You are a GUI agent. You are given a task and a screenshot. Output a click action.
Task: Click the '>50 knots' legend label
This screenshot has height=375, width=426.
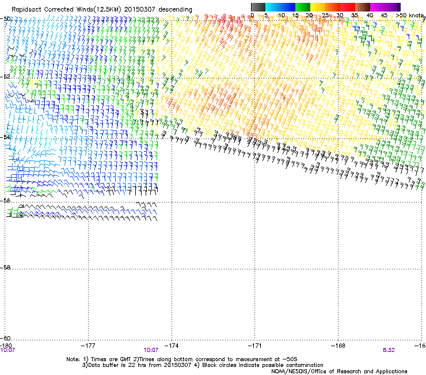coord(409,16)
